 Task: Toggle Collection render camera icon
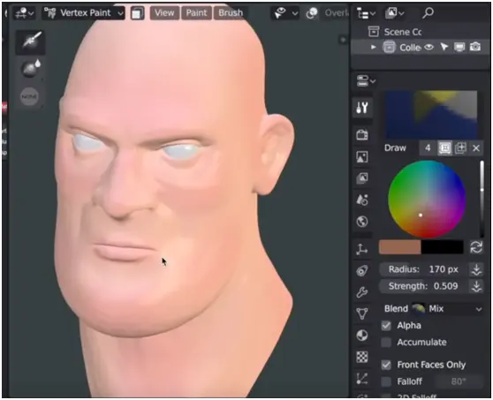coord(475,47)
